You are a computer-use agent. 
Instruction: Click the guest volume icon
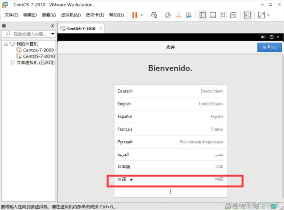tap(263, 37)
